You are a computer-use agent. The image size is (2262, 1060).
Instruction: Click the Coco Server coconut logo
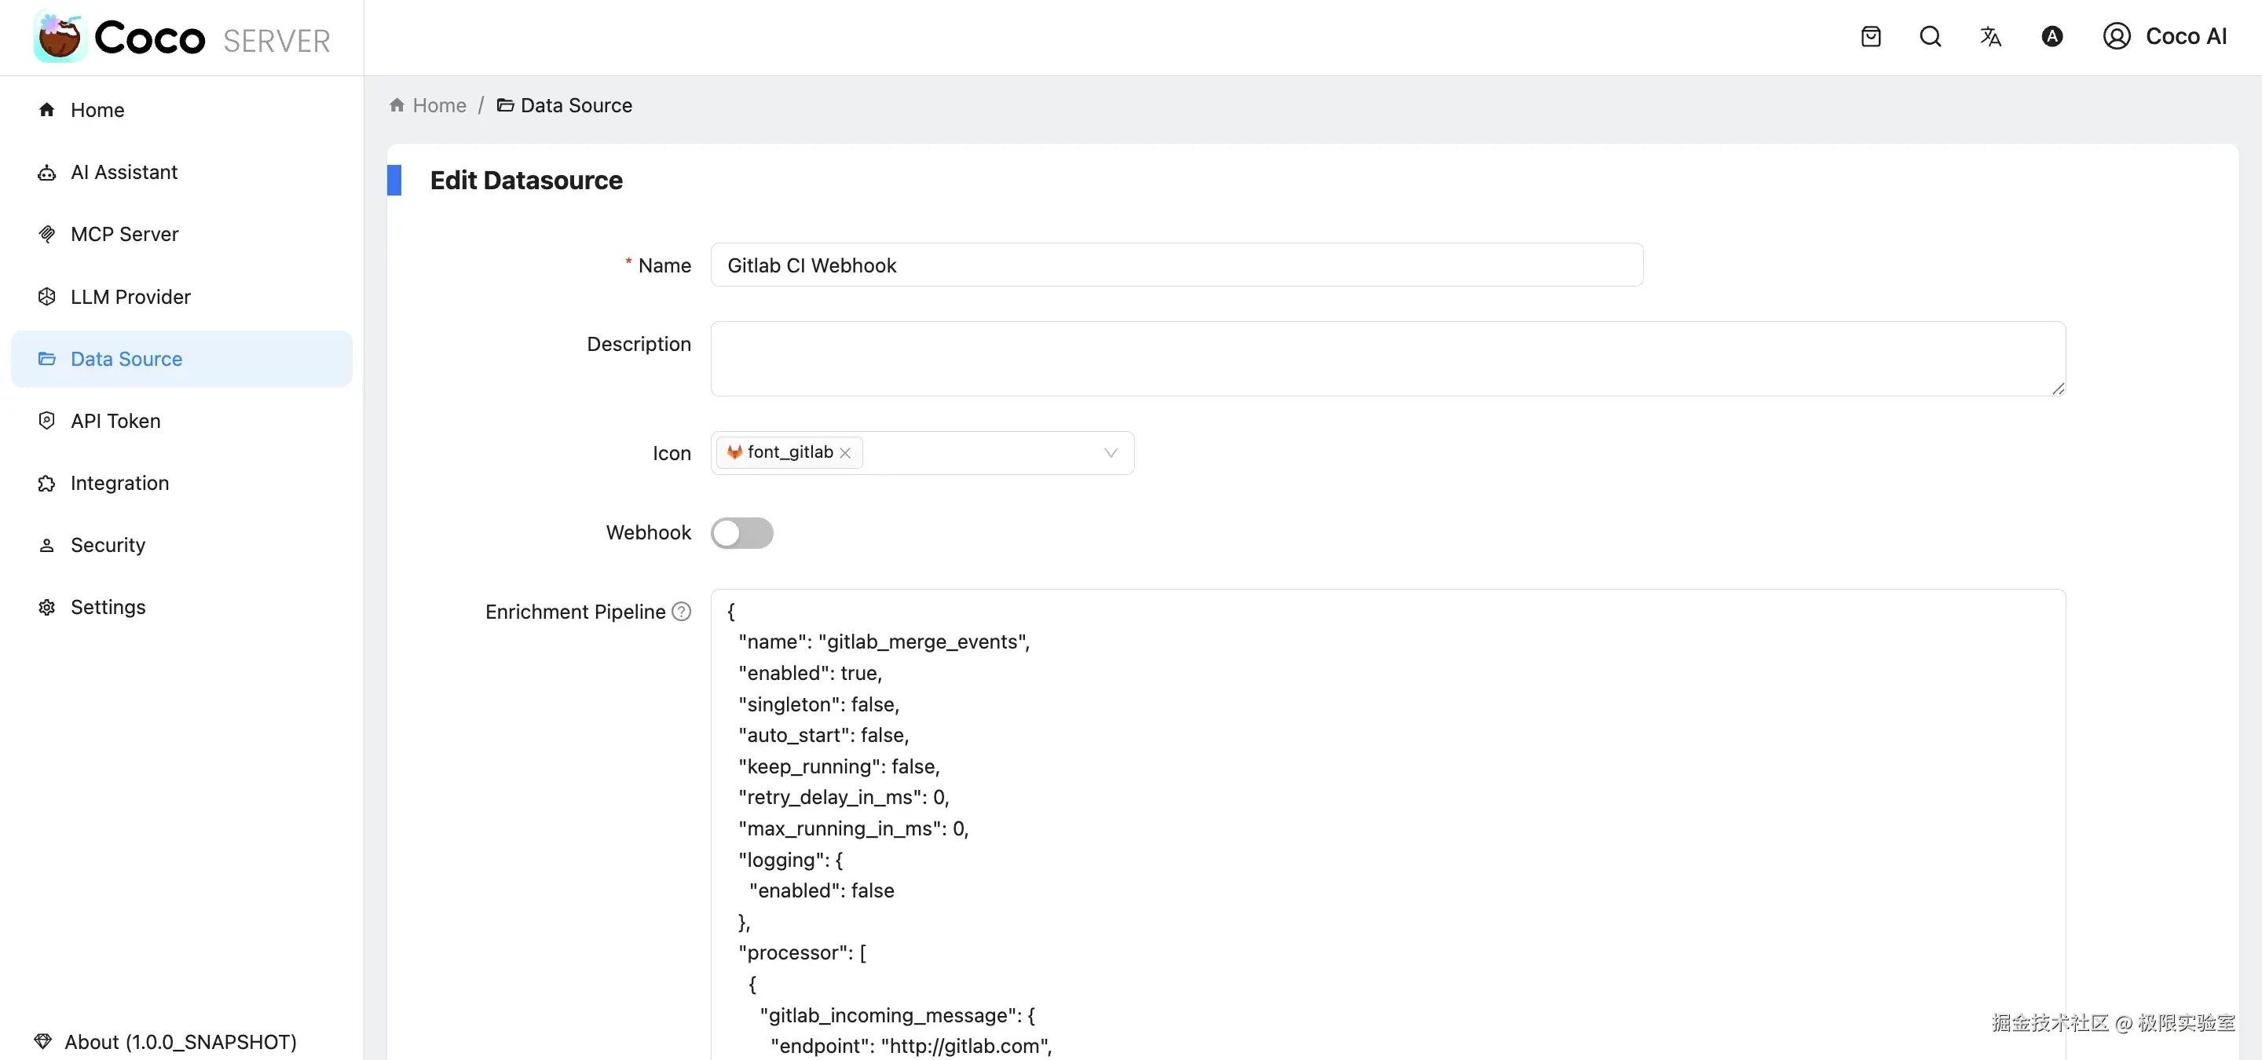tap(60, 37)
